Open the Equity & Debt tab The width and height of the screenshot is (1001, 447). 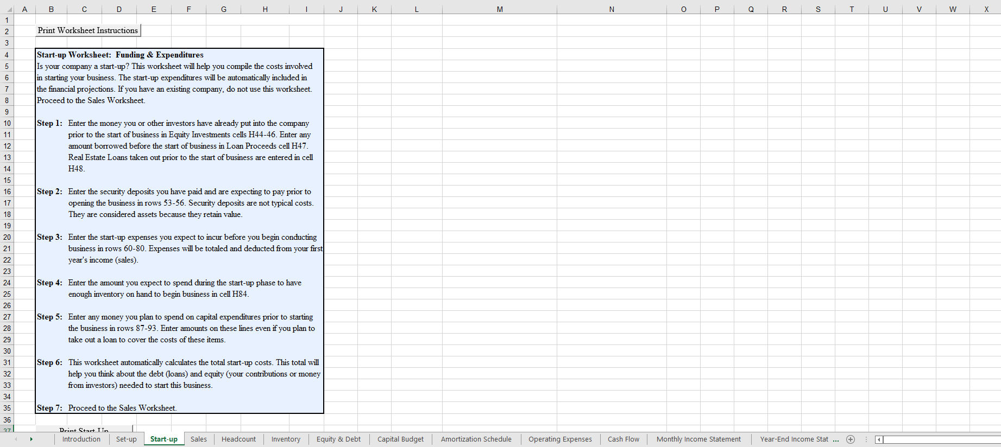click(x=338, y=439)
